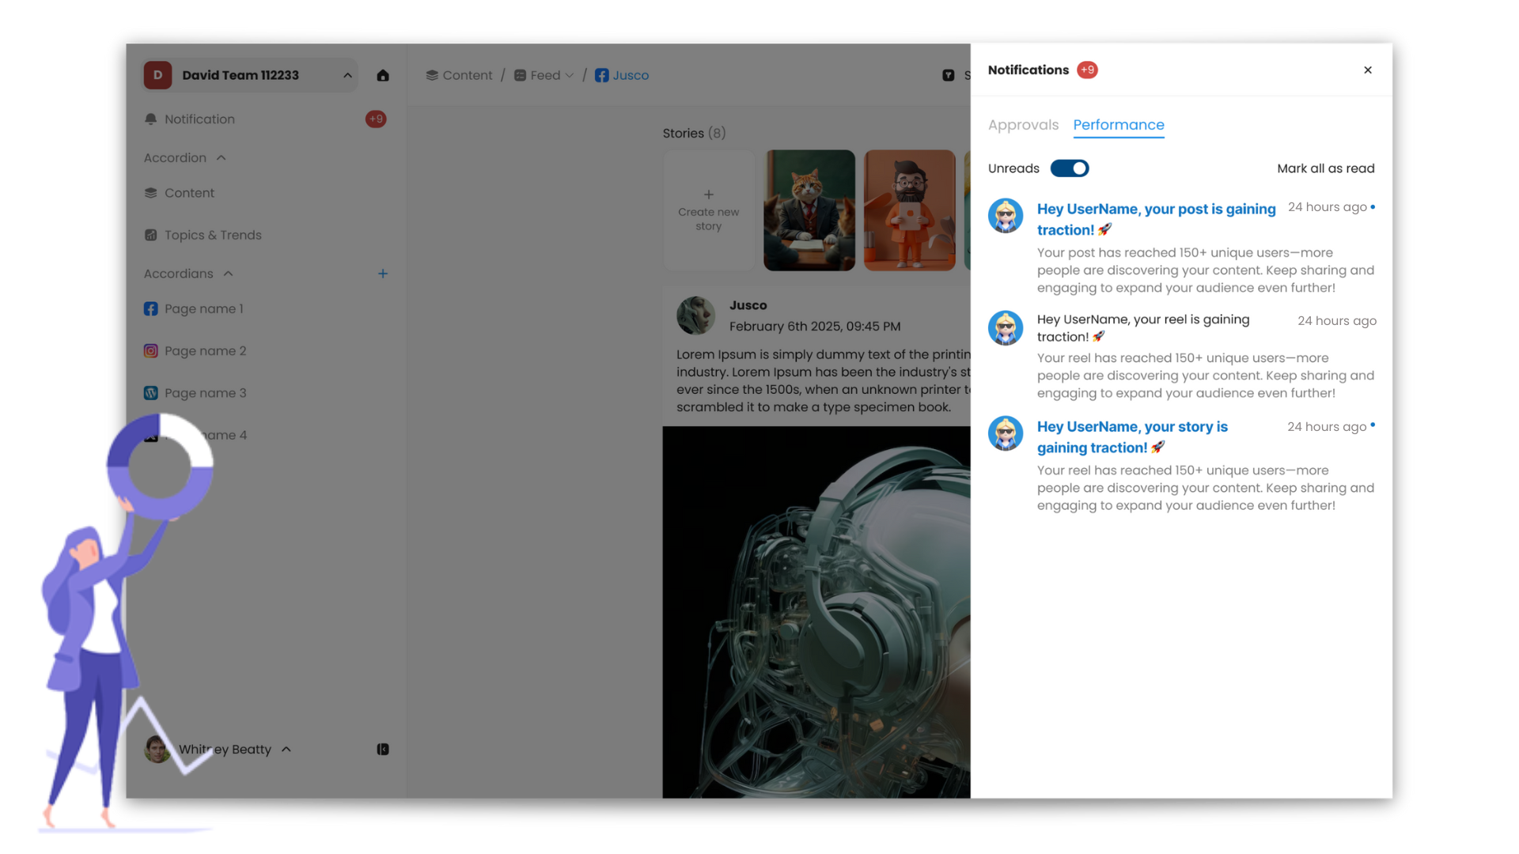Select the Performance tab
This screenshot has width=1519, height=854.
point(1118,125)
